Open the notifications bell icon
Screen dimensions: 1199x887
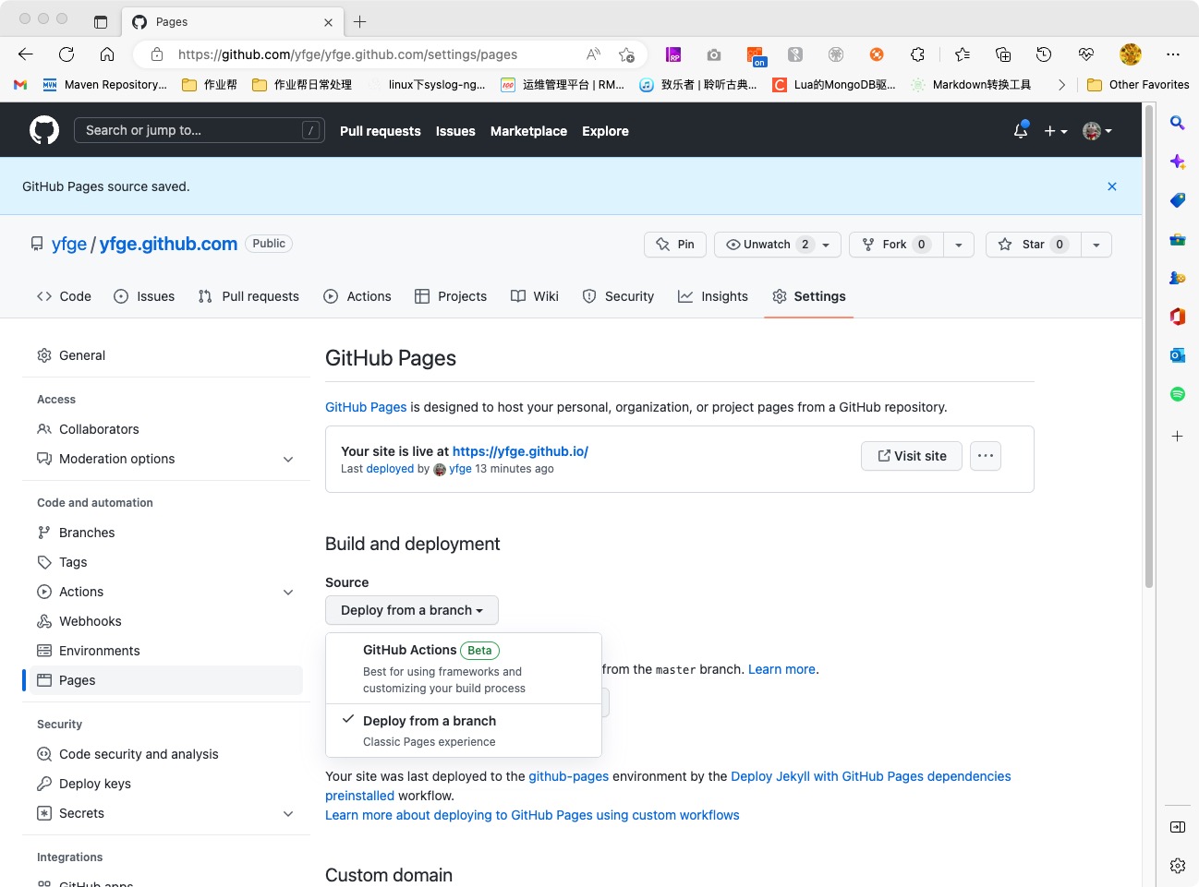pyautogui.click(x=1020, y=131)
